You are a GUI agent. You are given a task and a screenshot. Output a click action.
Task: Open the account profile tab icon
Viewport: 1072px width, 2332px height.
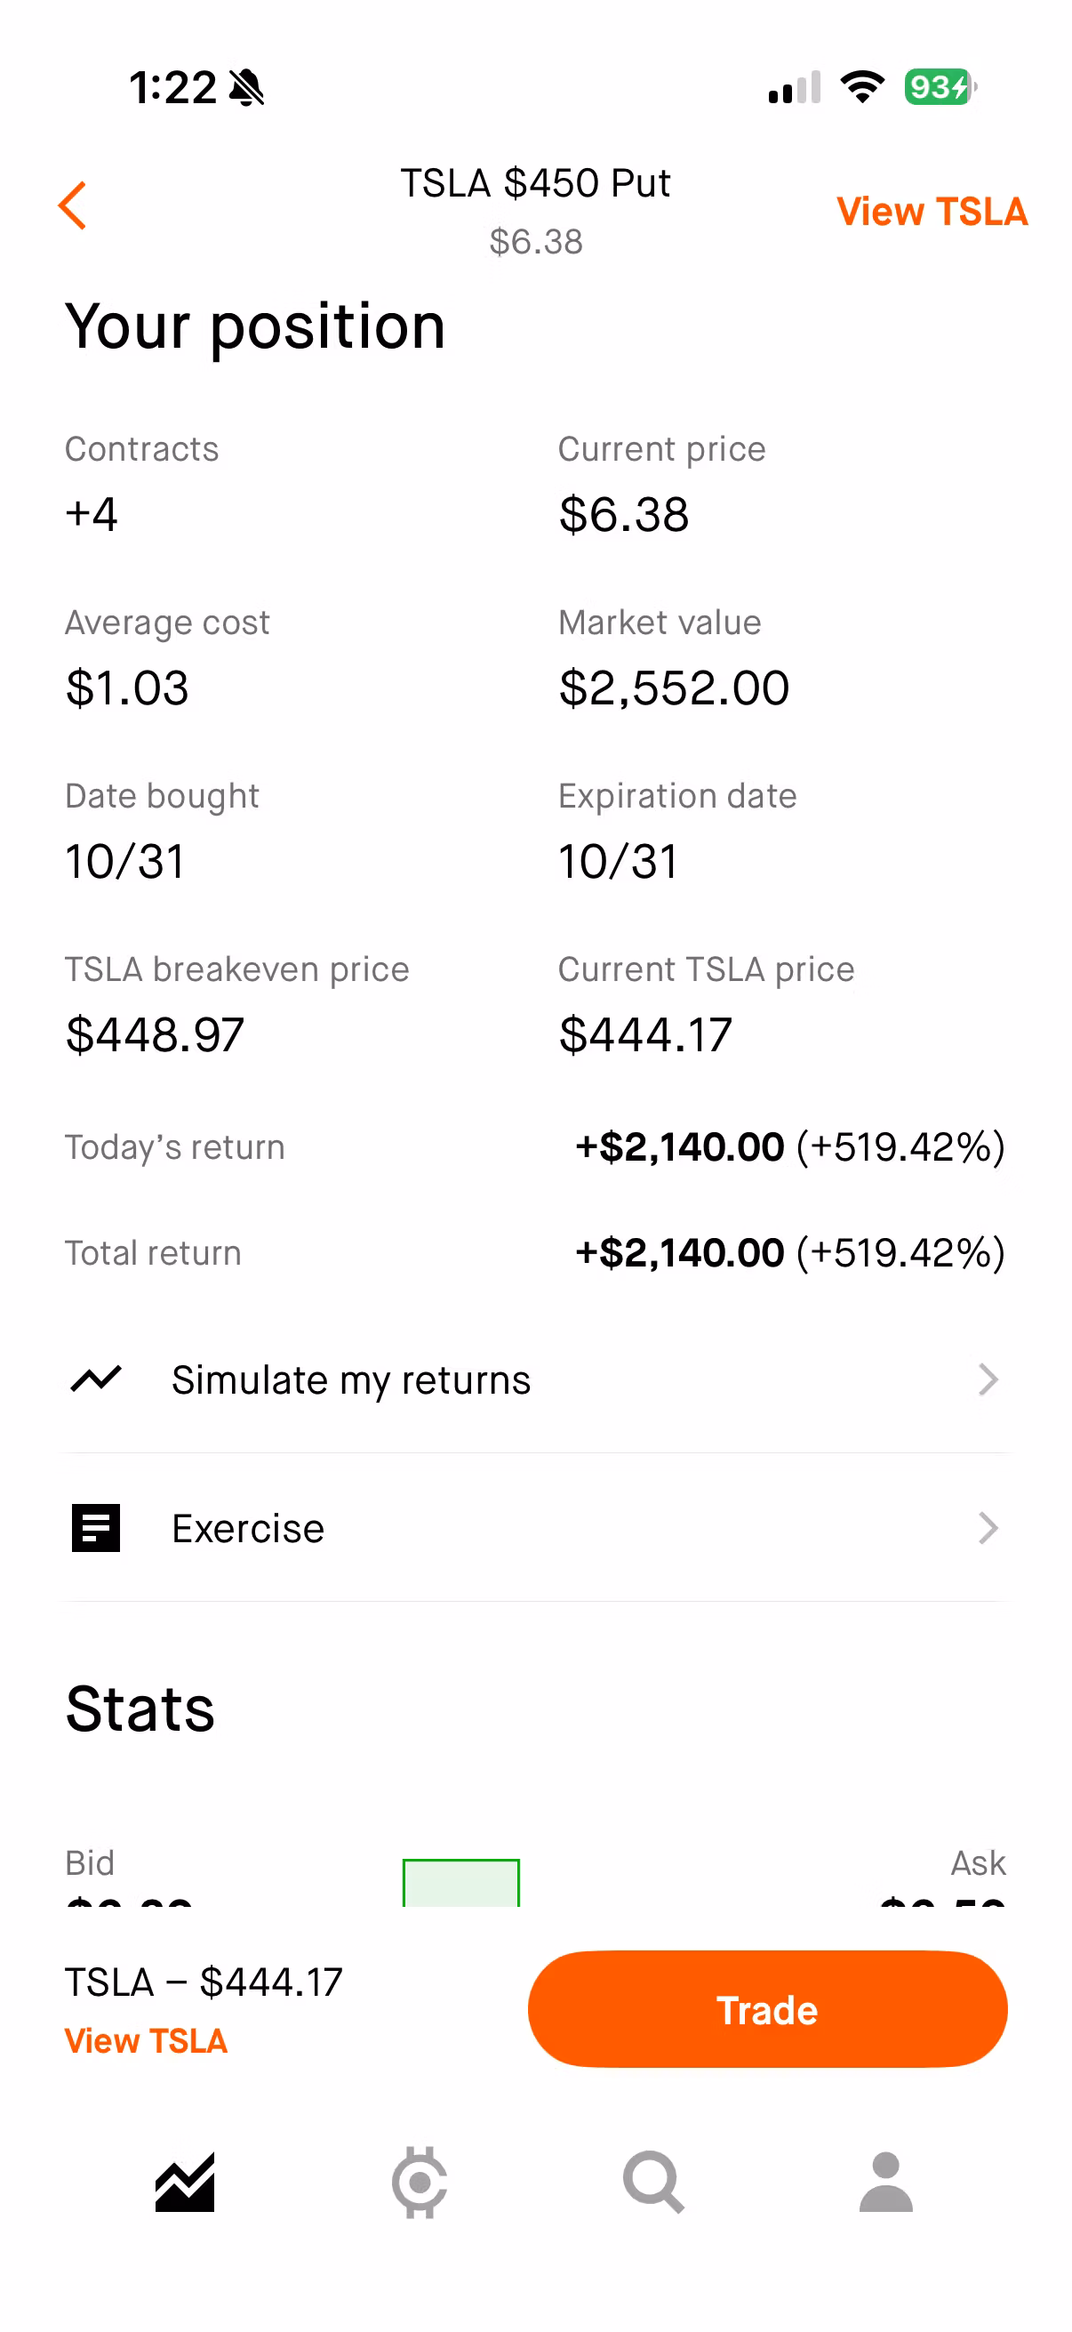coord(885,2183)
